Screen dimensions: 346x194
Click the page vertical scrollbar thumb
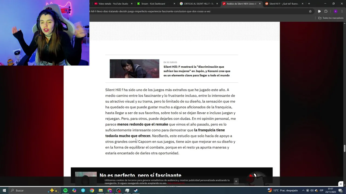345,148
